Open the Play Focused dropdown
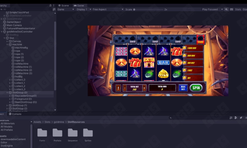The height and width of the screenshot is (148, 247). point(212,10)
